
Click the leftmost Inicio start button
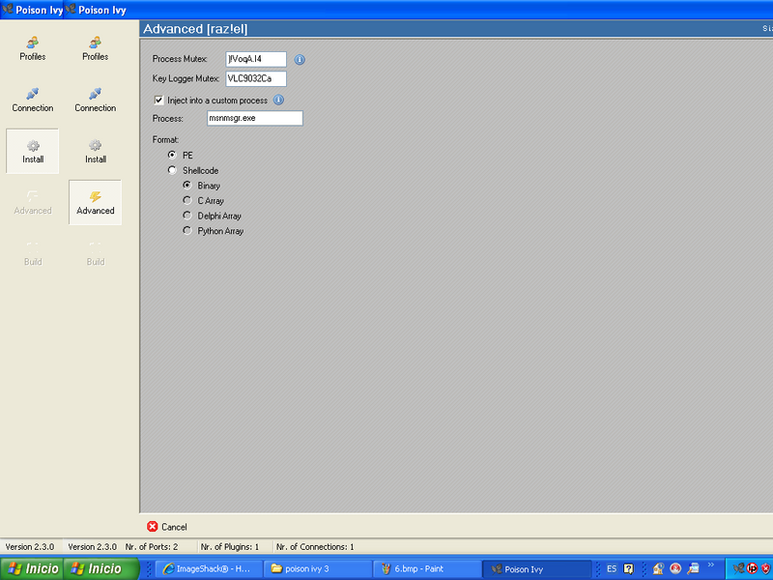coord(33,569)
